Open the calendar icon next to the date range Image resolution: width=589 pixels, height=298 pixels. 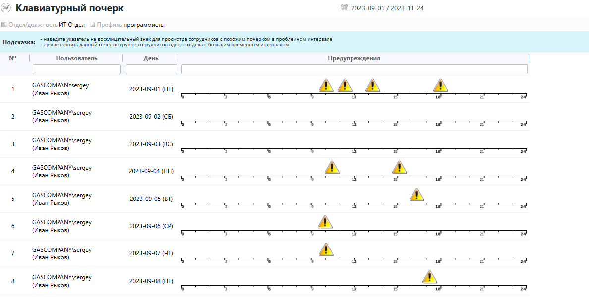344,8
